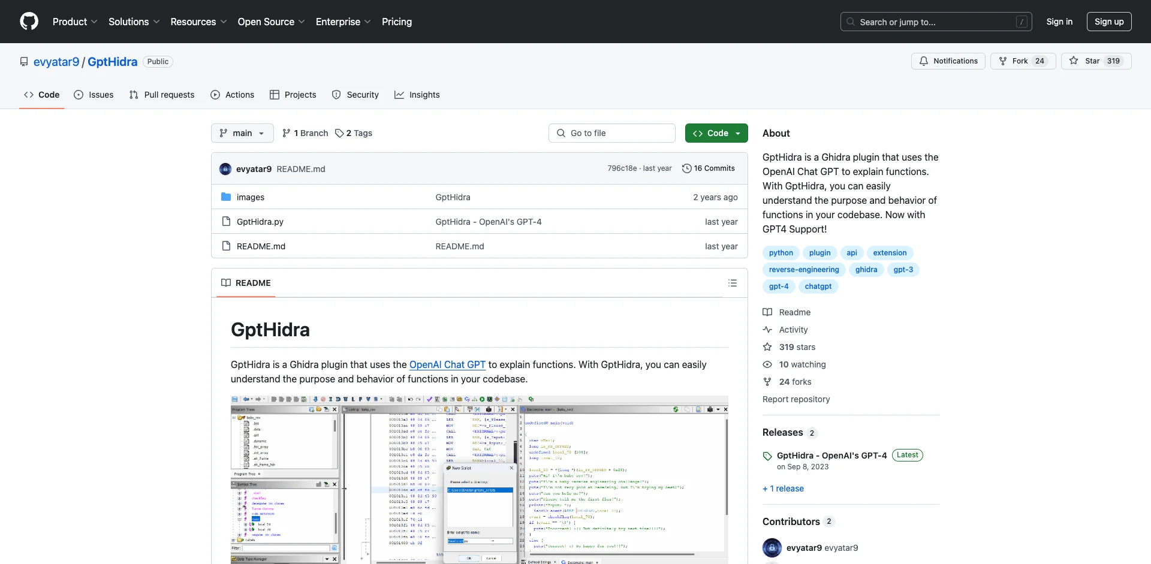Open the Readme link in About
Image resolution: width=1151 pixels, height=564 pixels.
pyautogui.click(x=787, y=312)
